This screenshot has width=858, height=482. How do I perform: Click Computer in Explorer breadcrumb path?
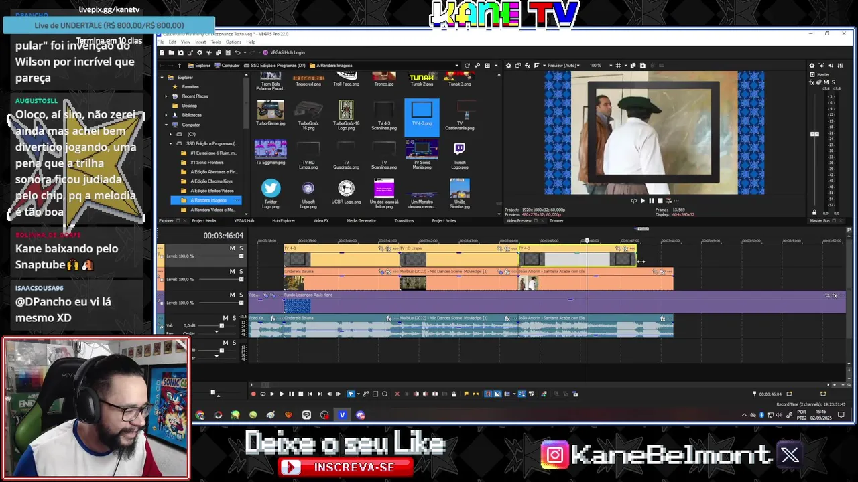227,66
